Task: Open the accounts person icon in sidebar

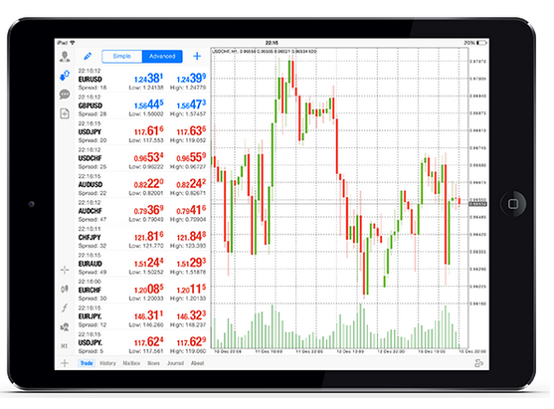Action: pyautogui.click(x=65, y=57)
